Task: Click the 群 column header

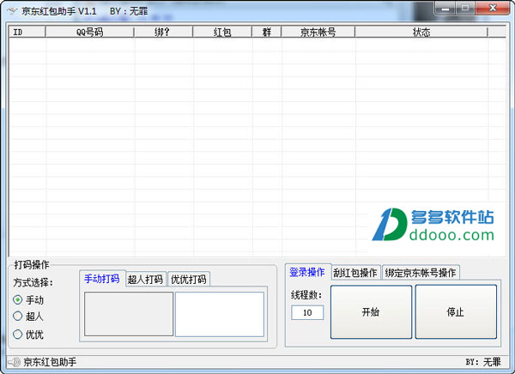Action: [x=267, y=33]
